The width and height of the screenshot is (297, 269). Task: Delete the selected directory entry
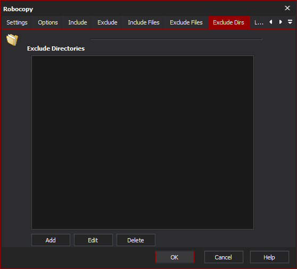(136, 240)
